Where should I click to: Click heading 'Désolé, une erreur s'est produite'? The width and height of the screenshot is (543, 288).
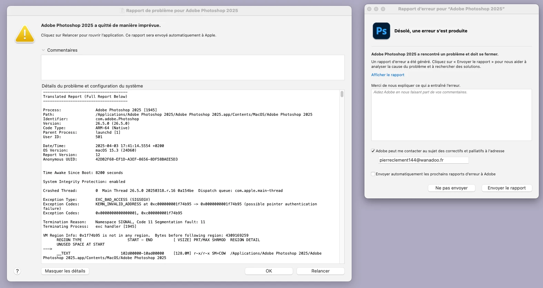click(431, 31)
